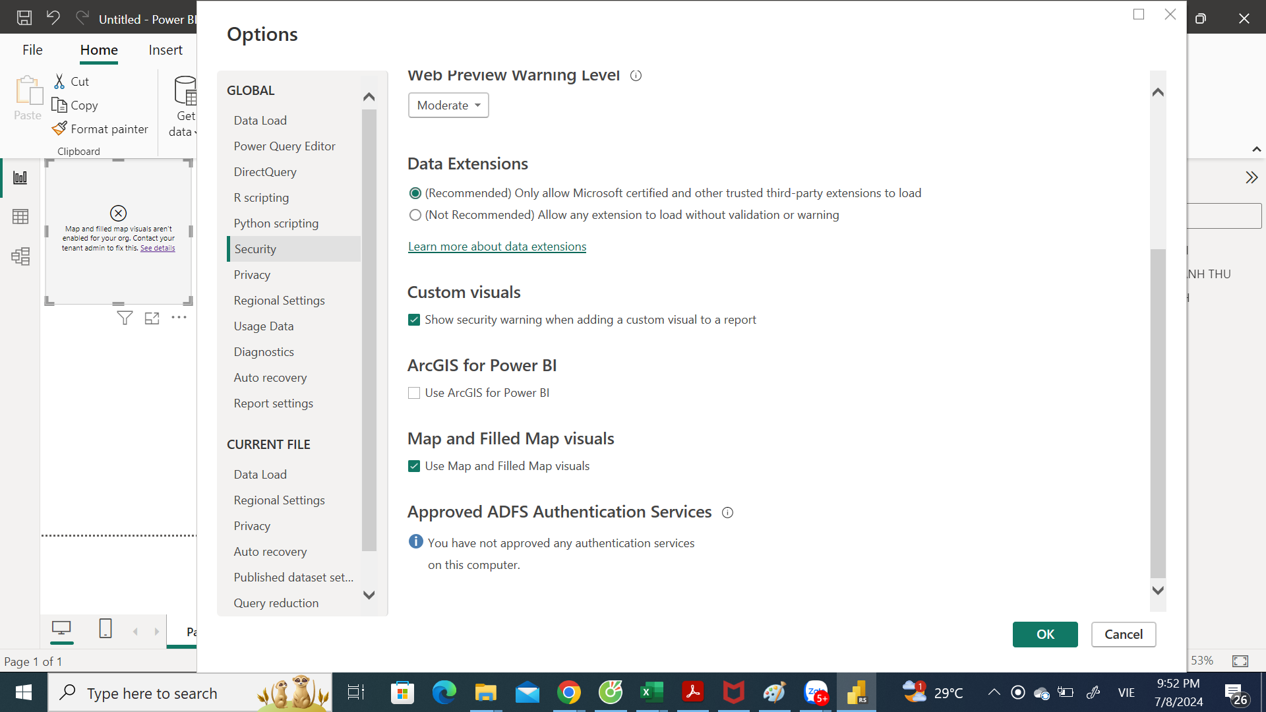Image resolution: width=1266 pixels, height=712 pixels.
Task: Open Learn more about data extensions link
Action: (x=497, y=247)
